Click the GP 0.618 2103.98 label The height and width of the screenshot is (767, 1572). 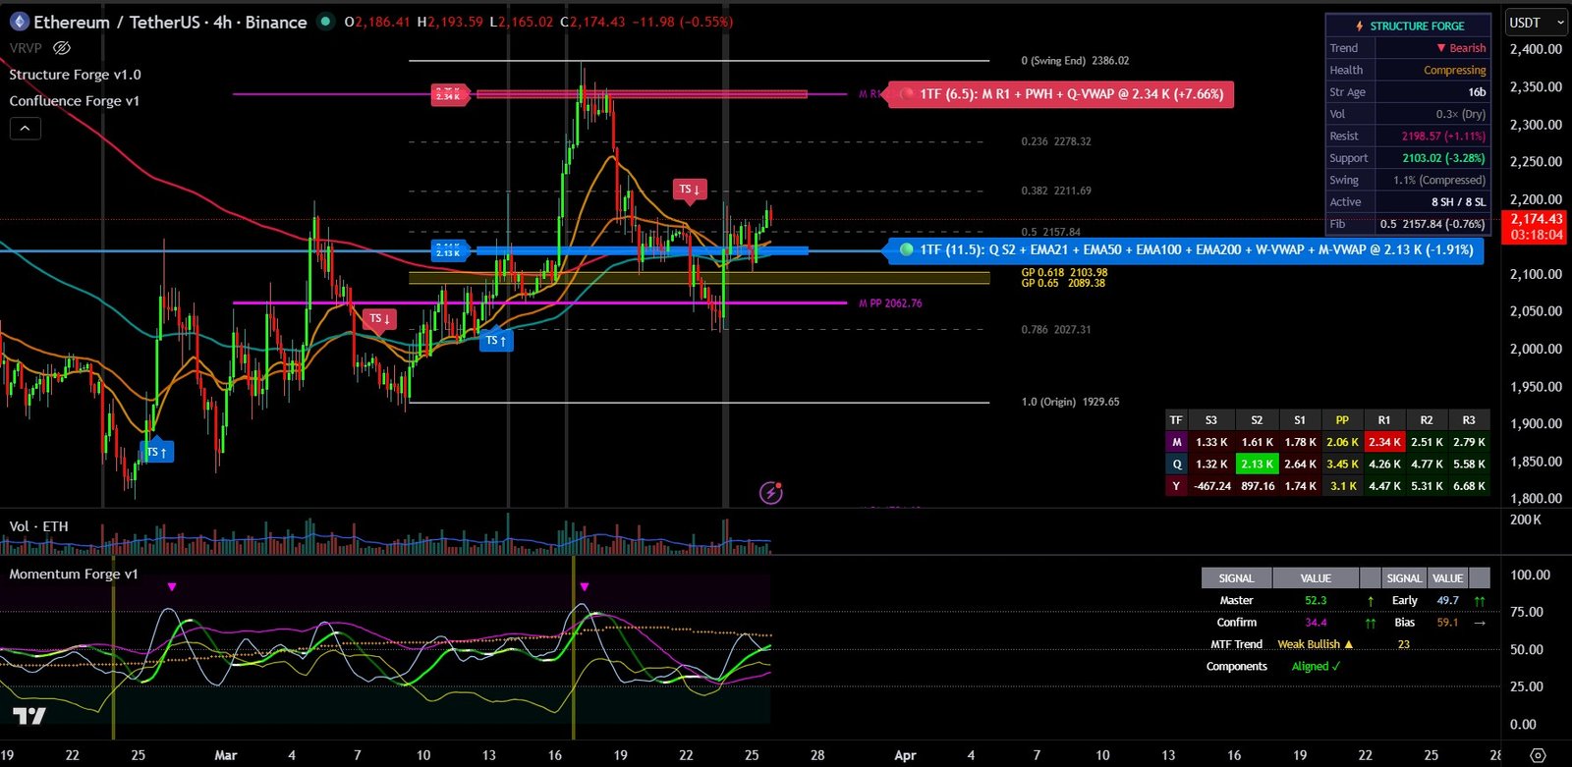coord(1064,272)
